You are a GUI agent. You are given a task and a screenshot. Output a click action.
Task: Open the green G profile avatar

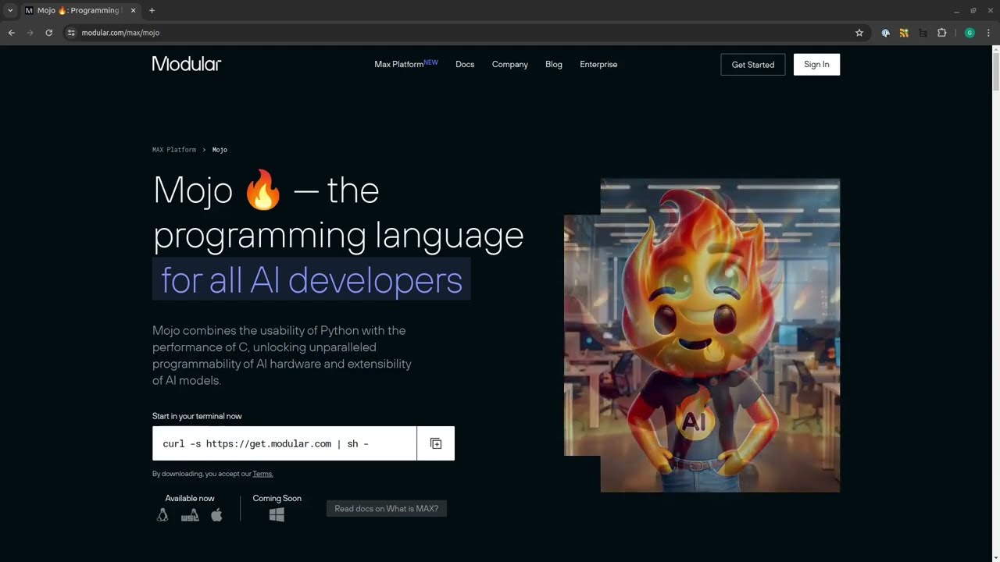tap(970, 33)
